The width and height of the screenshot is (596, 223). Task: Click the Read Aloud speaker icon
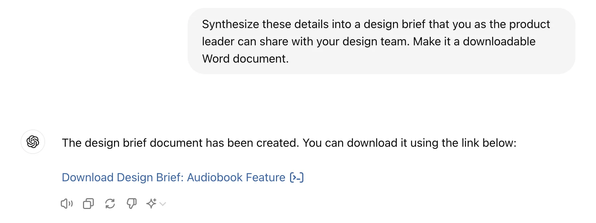point(67,204)
